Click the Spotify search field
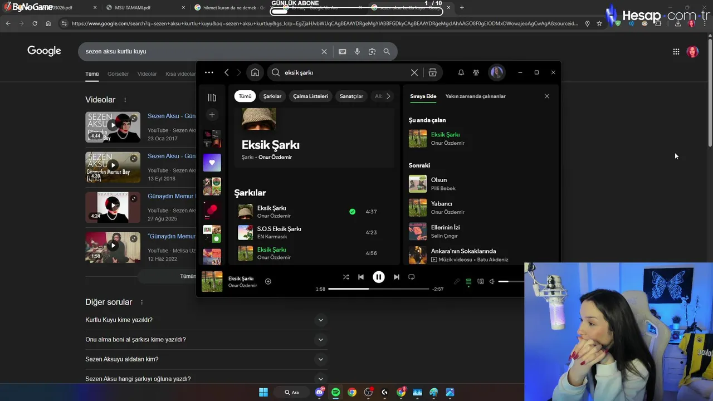713x401 pixels. [345, 72]
